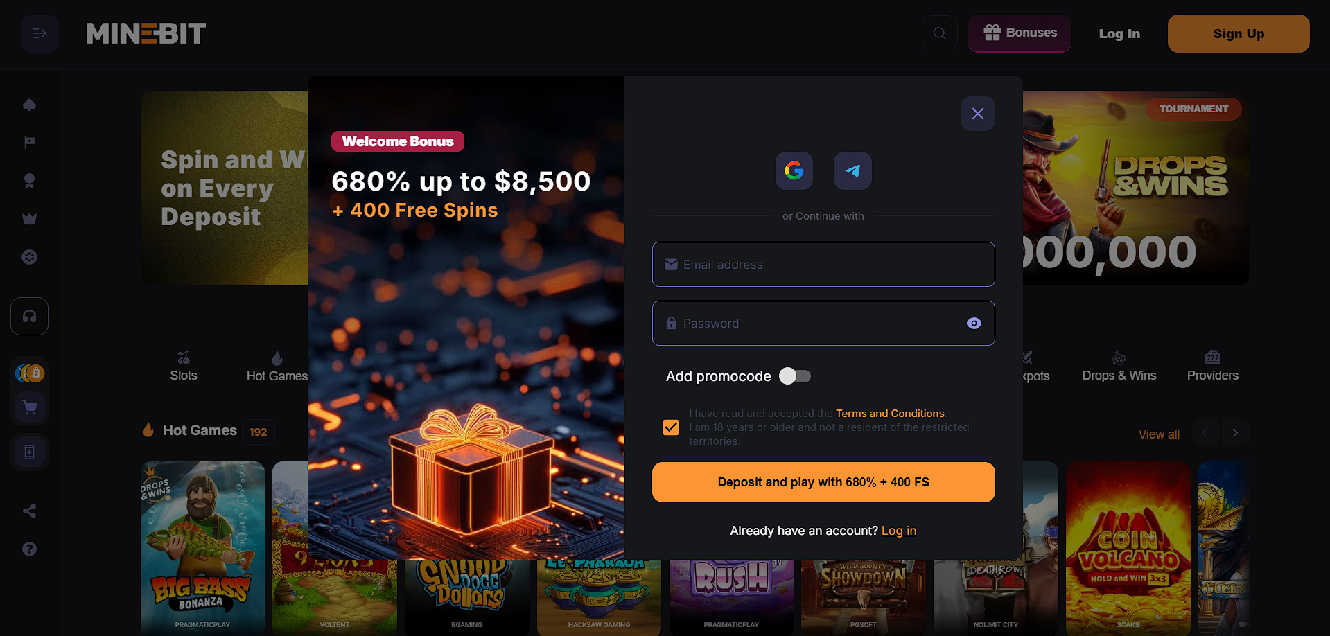Open the help question mark icon

point(29,549)
